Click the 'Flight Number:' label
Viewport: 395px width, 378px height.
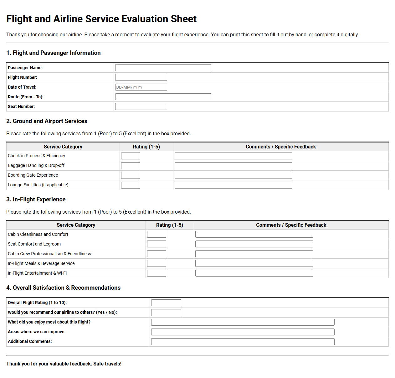[x=23, y=77]
